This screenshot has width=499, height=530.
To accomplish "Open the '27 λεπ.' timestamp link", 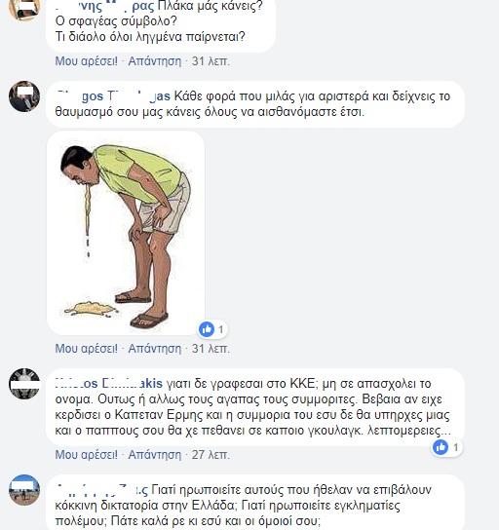I will click(x=211, y=455).
